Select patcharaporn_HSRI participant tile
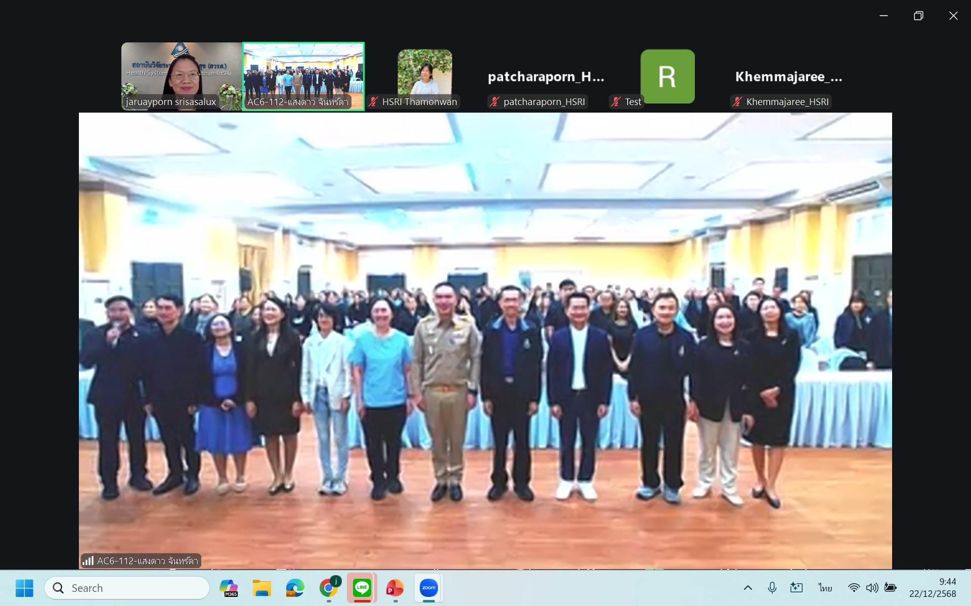971x606 pixels. (x=546, y=77)
